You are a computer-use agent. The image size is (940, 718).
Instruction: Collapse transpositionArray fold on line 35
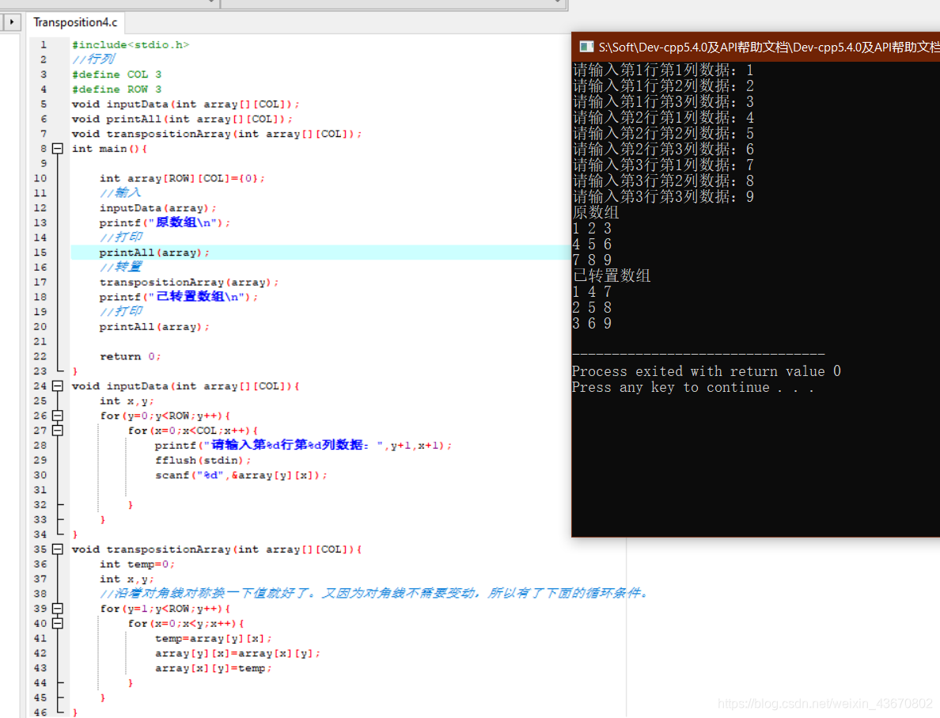point(58,549)
